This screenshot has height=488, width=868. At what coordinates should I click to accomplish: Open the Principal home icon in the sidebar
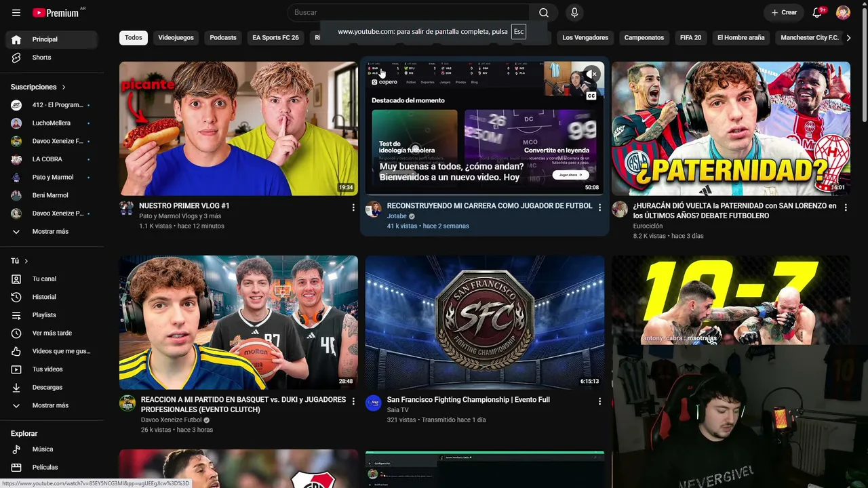(x=16, y=39)
